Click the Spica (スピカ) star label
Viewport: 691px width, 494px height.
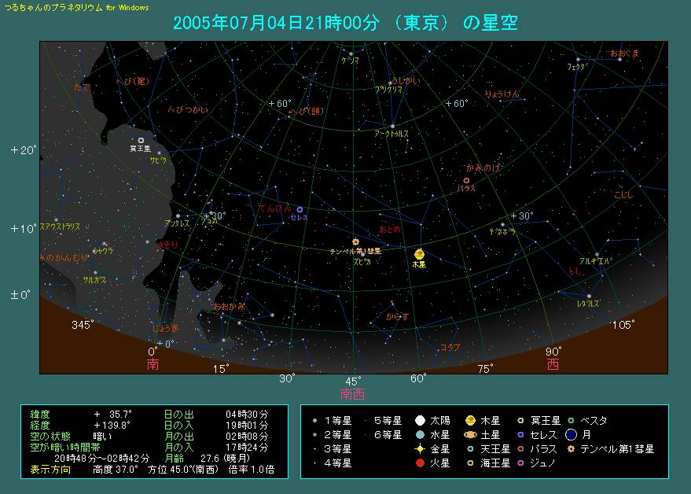click(362, 260)
